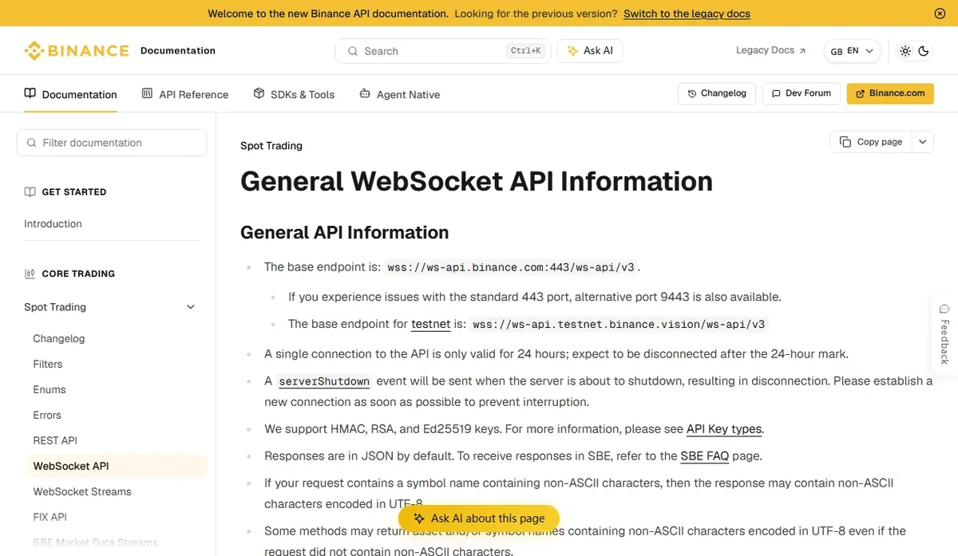Follow the testnet link
The image size is (958, 556).
431,324
